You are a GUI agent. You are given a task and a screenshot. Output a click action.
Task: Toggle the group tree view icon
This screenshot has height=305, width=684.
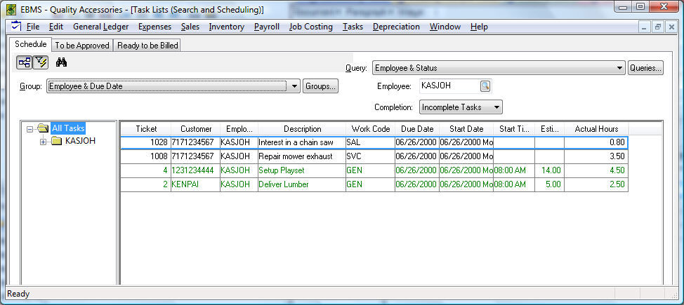pyautogui.click(x=23, y=62)
